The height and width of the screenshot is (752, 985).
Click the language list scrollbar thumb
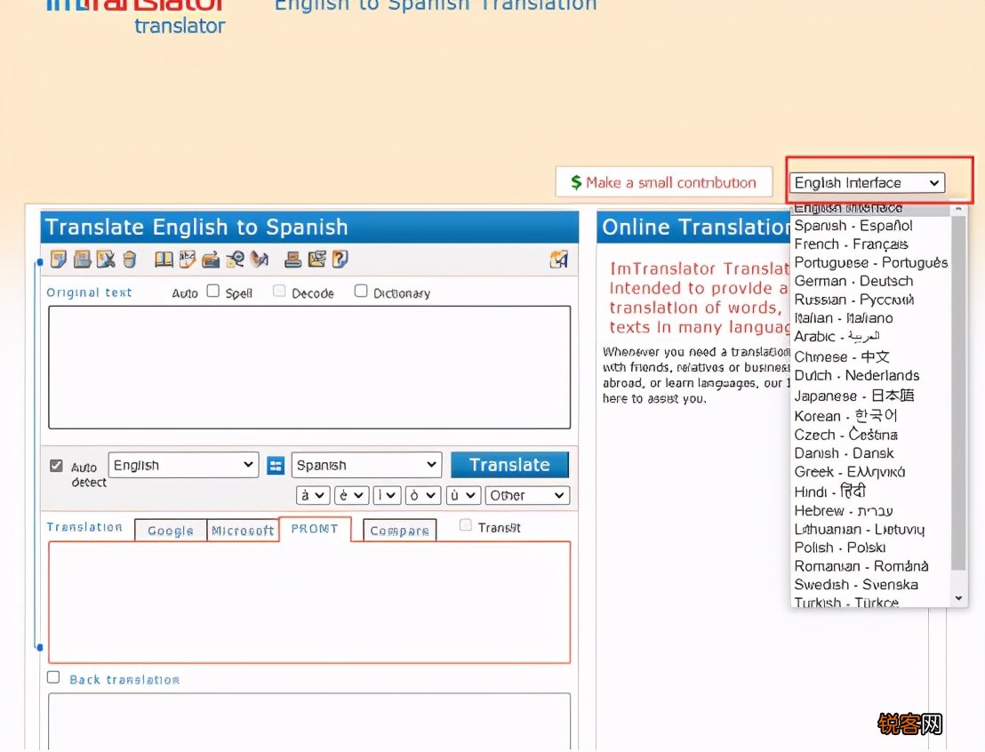pyautogui.click(x=958, y=393)
